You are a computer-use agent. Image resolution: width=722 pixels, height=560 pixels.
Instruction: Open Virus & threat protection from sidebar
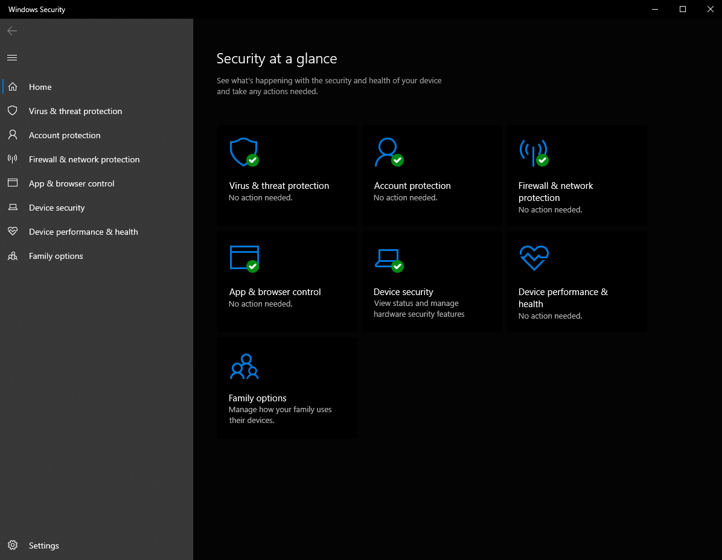[75, 111]
